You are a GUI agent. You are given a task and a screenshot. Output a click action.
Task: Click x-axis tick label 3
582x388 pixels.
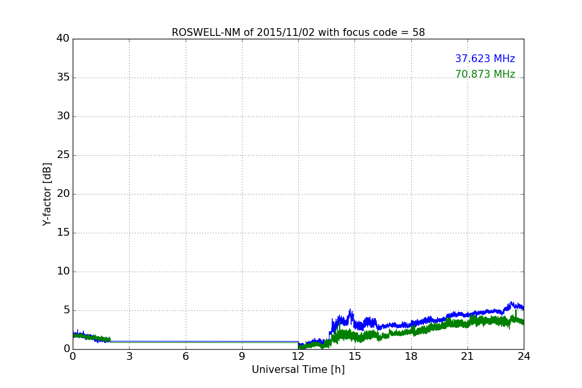pyautogui.click(x=129, y=356)
